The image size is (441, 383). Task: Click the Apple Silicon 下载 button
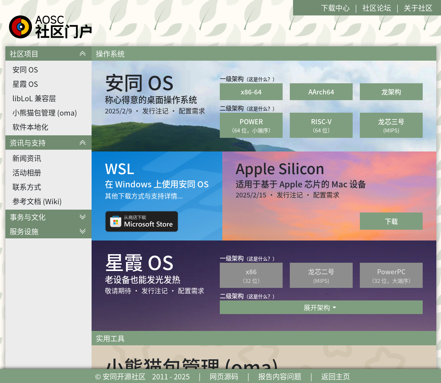(x=391, y=221)
